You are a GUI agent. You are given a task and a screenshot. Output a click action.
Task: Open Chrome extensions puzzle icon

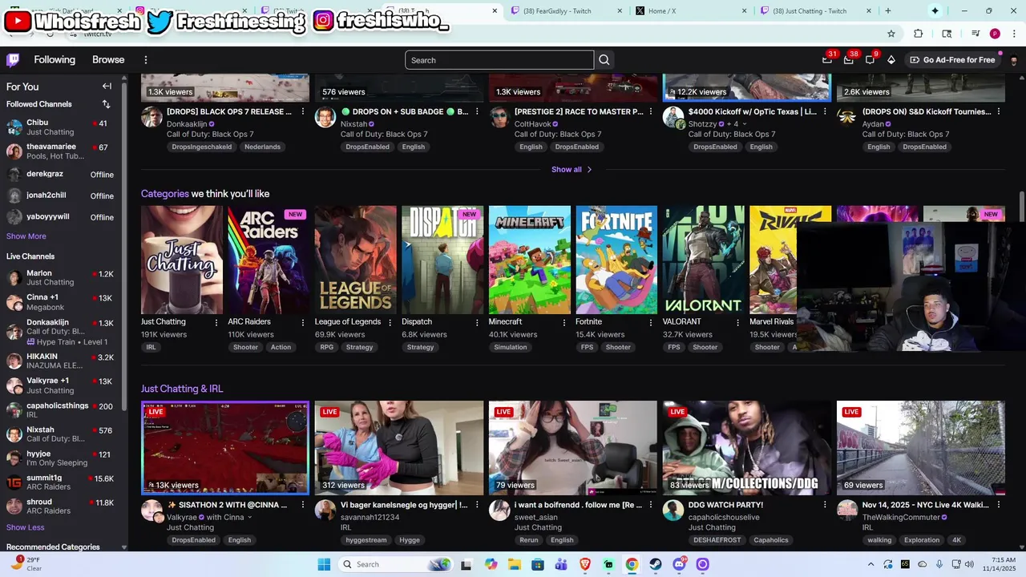(919, 34)
